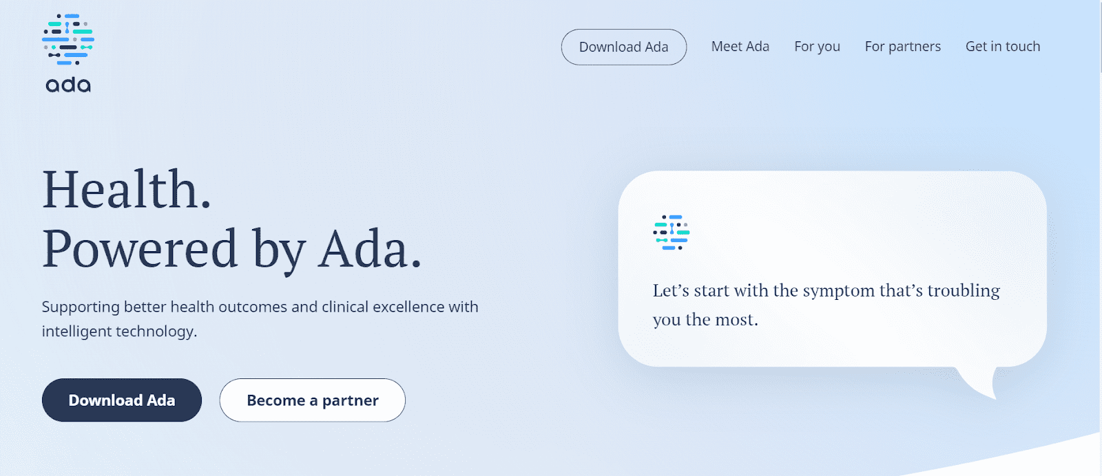The height and width of the screenshot is (476, 1102).
Task: Expand the For partners navigation item
Action: coord(903,47)
